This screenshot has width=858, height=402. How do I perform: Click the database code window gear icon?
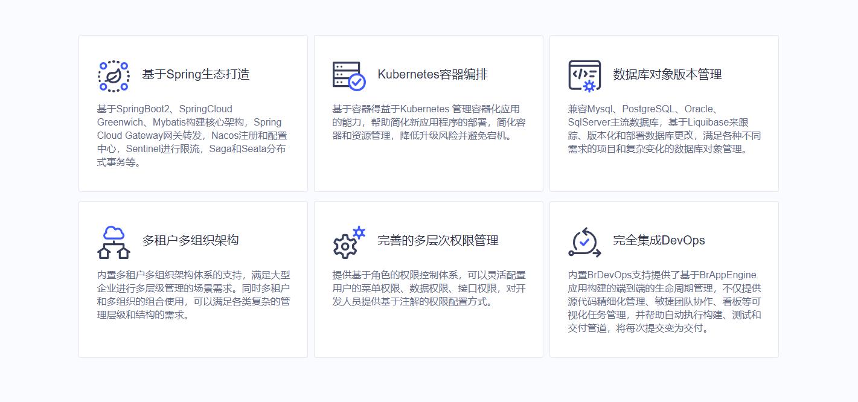[x=584, y=76]
